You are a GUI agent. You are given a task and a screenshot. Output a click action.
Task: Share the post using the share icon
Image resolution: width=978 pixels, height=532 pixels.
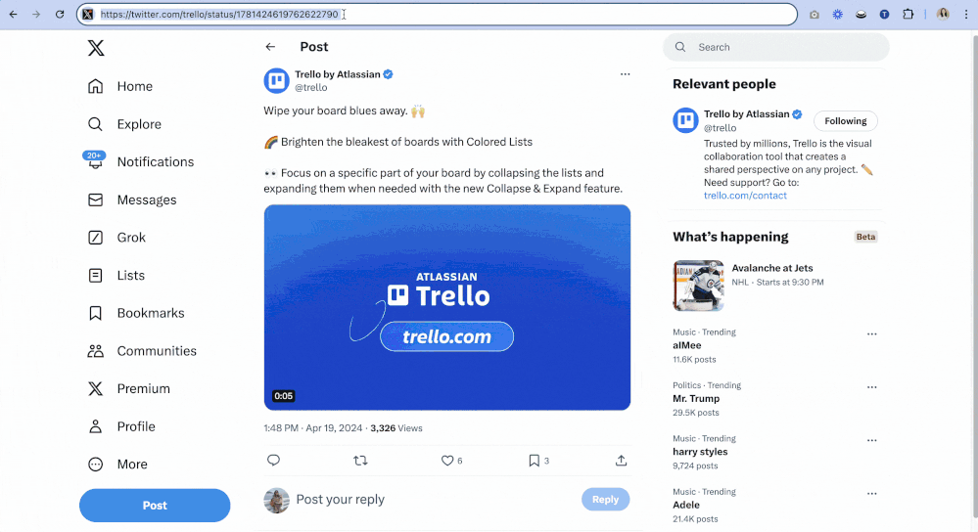pos(622,461)
